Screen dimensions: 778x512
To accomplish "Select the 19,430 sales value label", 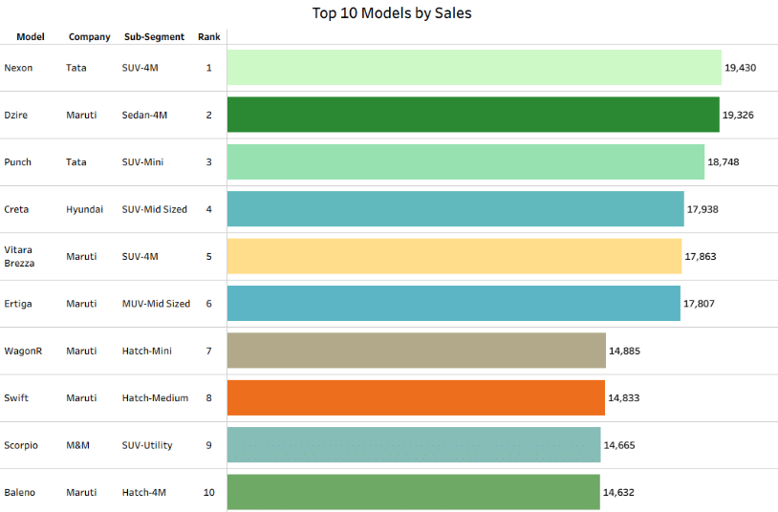I will (x=741, y=68).
